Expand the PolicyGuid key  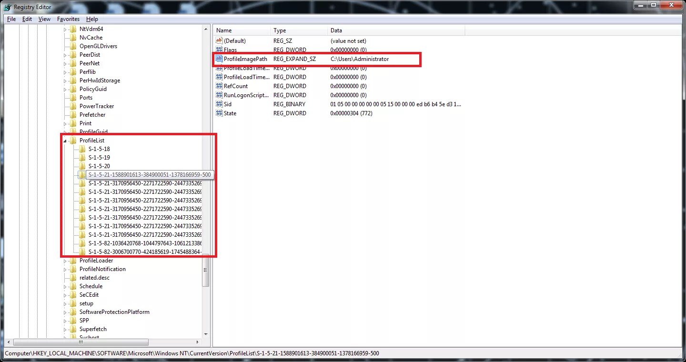65,89
